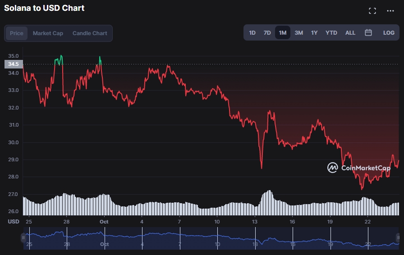This screenshot has width=404, height=255.
Task: Click the 26.0 y-axis price label
Action: (14, 211)
